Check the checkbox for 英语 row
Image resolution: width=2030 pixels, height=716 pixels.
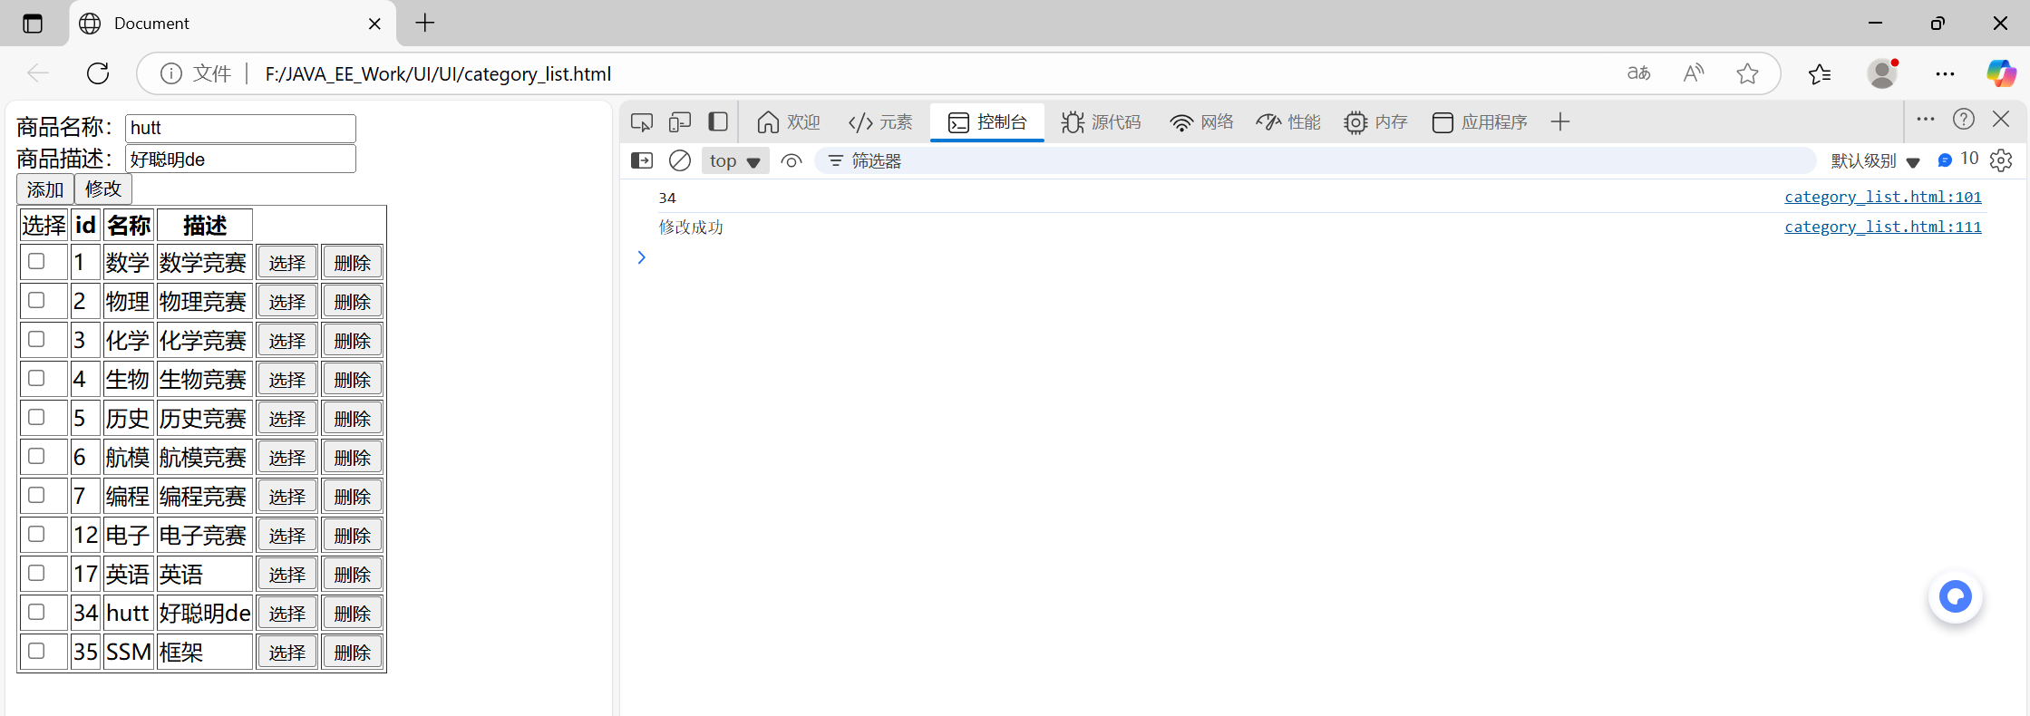[x=36, y=573]
